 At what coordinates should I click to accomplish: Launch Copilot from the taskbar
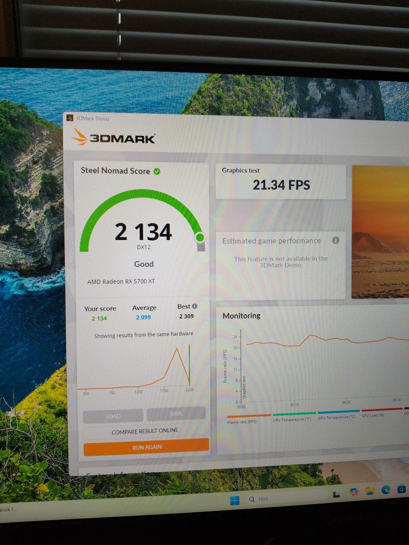tap(353, 492)
